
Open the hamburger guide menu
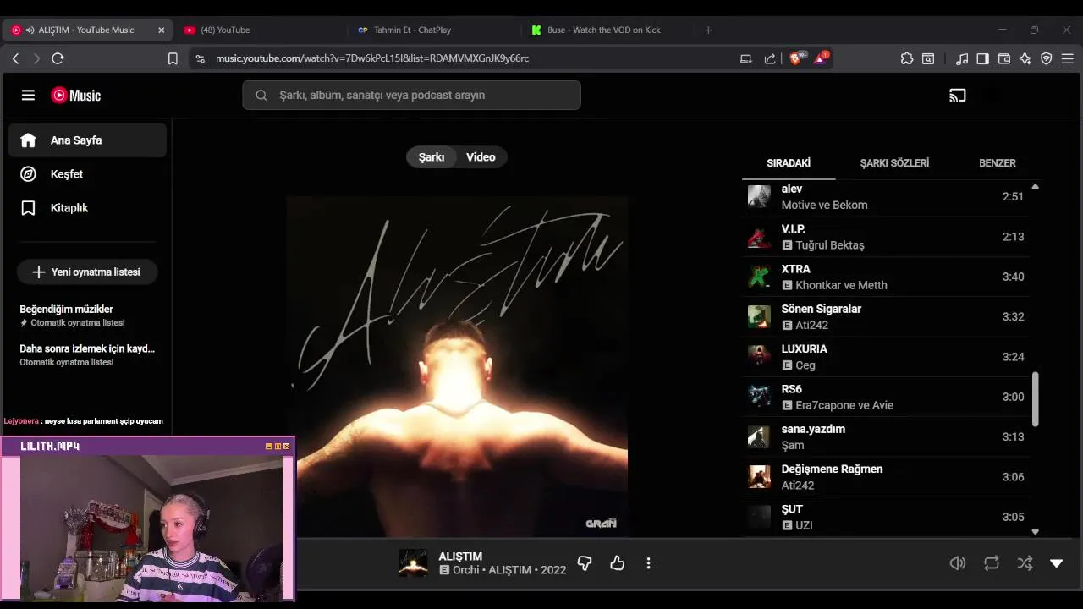[28, 96]
